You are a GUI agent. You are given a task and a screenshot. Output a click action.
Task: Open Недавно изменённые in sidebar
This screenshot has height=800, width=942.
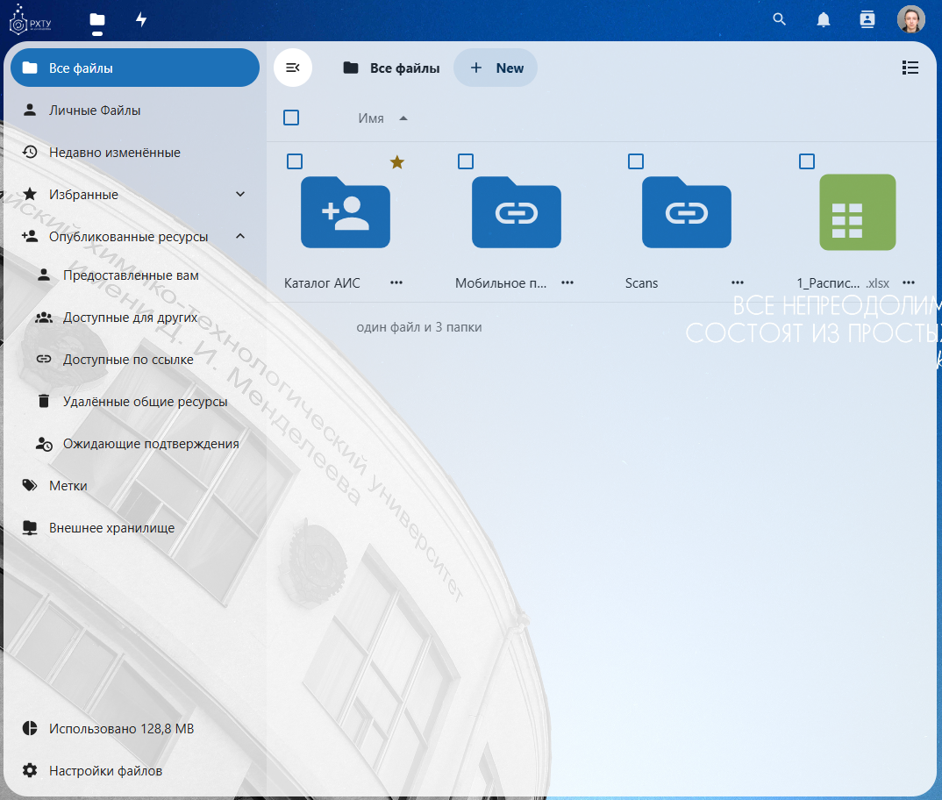click(114, 153)
